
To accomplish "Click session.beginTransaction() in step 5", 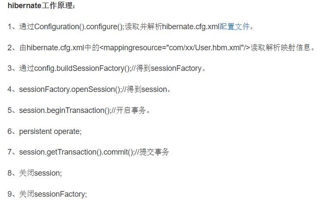I will pos(65,110).
